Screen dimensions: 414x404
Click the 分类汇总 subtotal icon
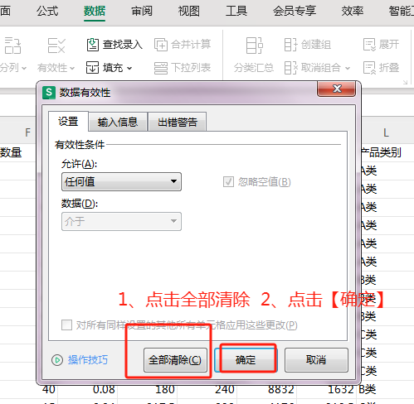(x=254, y=46)
